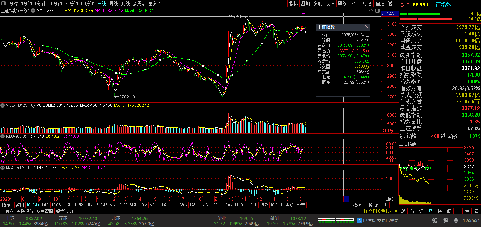Open 更多 indicators list in bottom bar

tap(289, 205)
